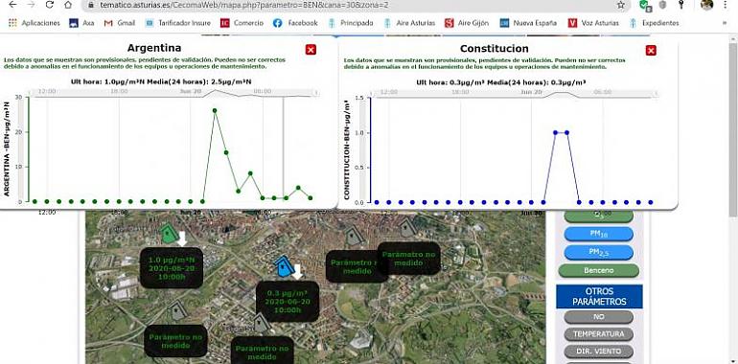
Task: Close the Argentina chart popup
Action: tap(311, 50)
